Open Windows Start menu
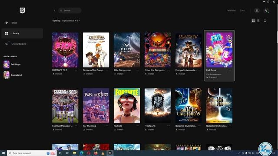This screenshot has height=156, width=278. coord(3,153)
